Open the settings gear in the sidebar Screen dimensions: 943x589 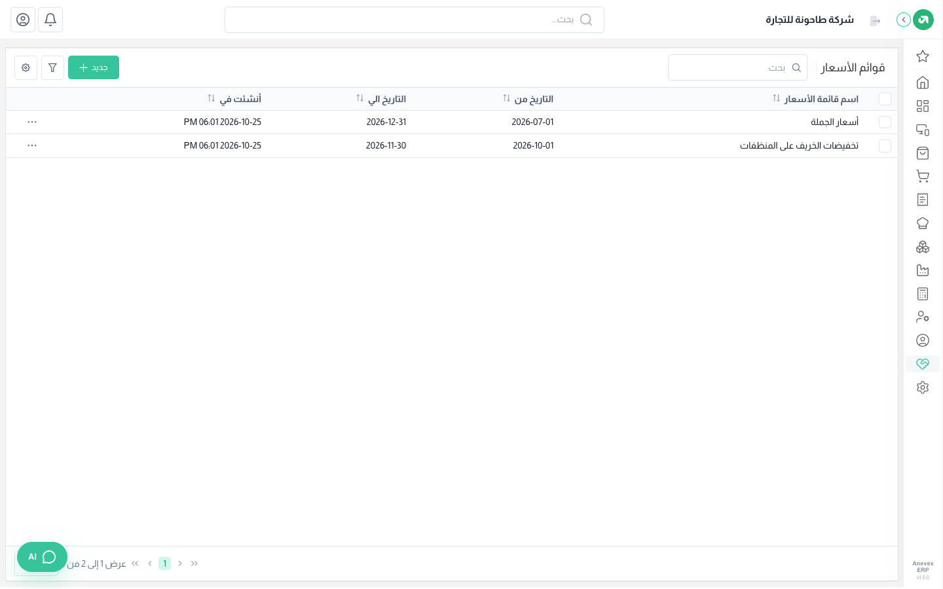[x=923, y=387]
